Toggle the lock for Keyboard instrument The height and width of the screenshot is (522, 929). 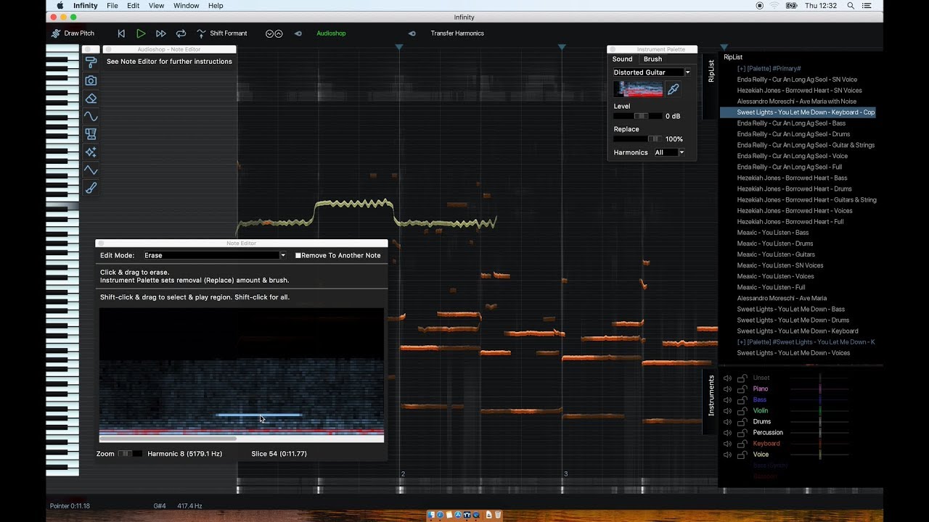742,444
